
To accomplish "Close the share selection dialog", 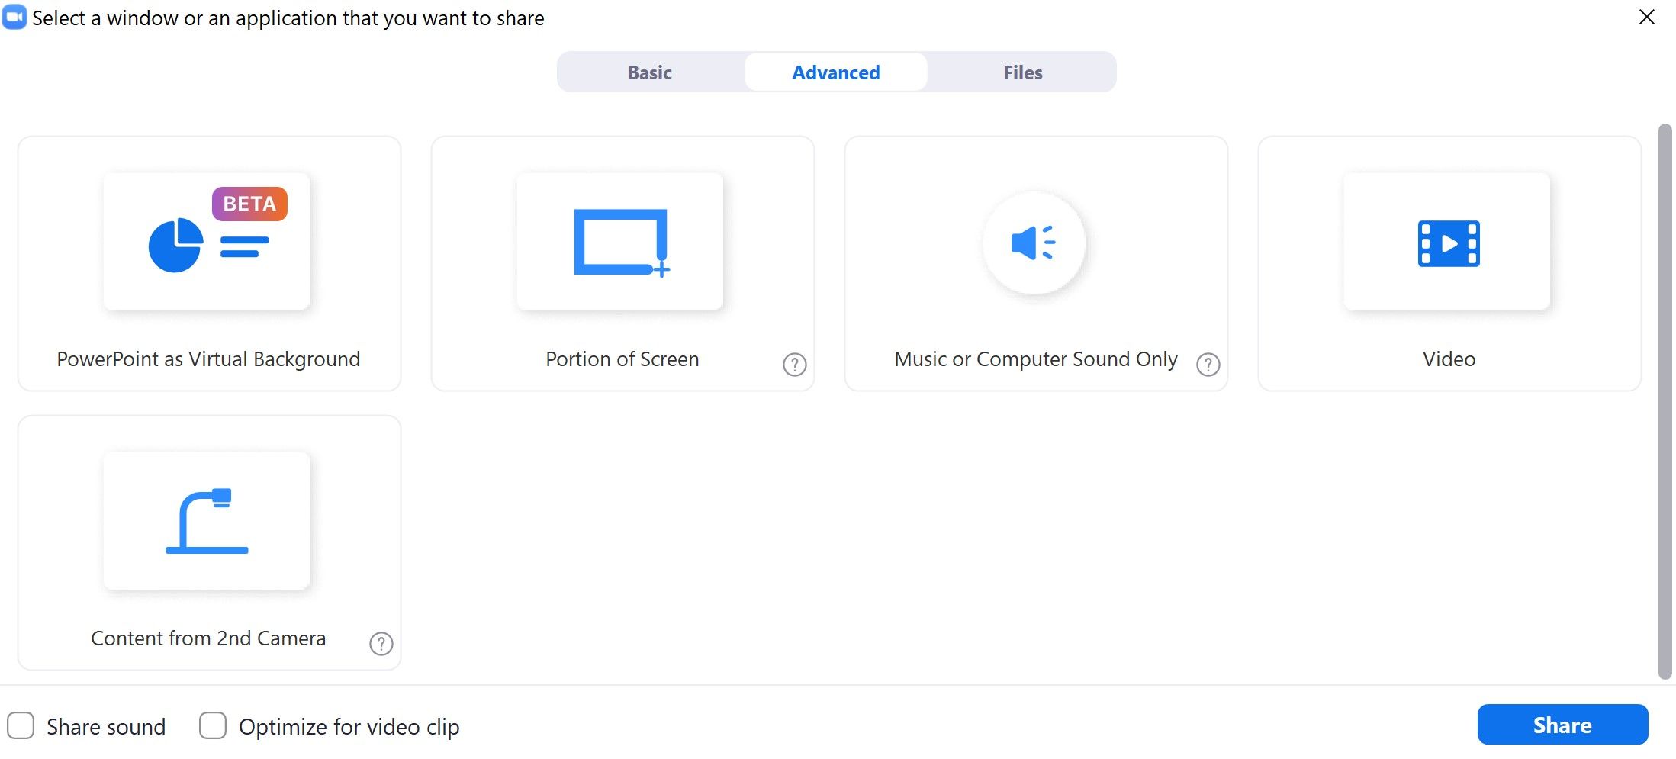I will click(1646, 17).
